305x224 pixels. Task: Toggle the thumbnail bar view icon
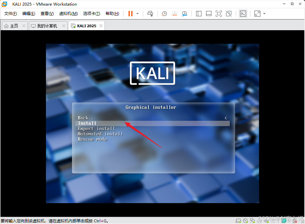tap(209, 14)
